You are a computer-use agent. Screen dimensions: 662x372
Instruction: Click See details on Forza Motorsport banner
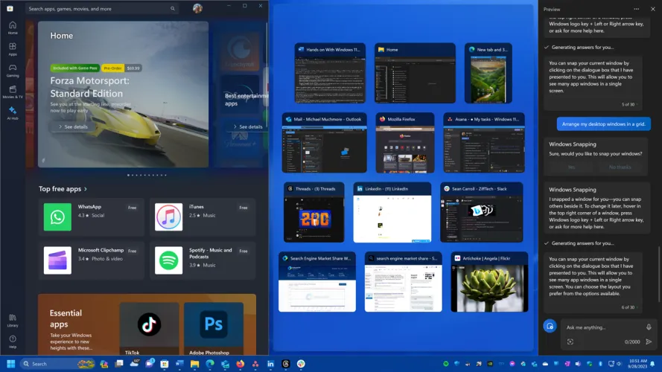[72, 127]
